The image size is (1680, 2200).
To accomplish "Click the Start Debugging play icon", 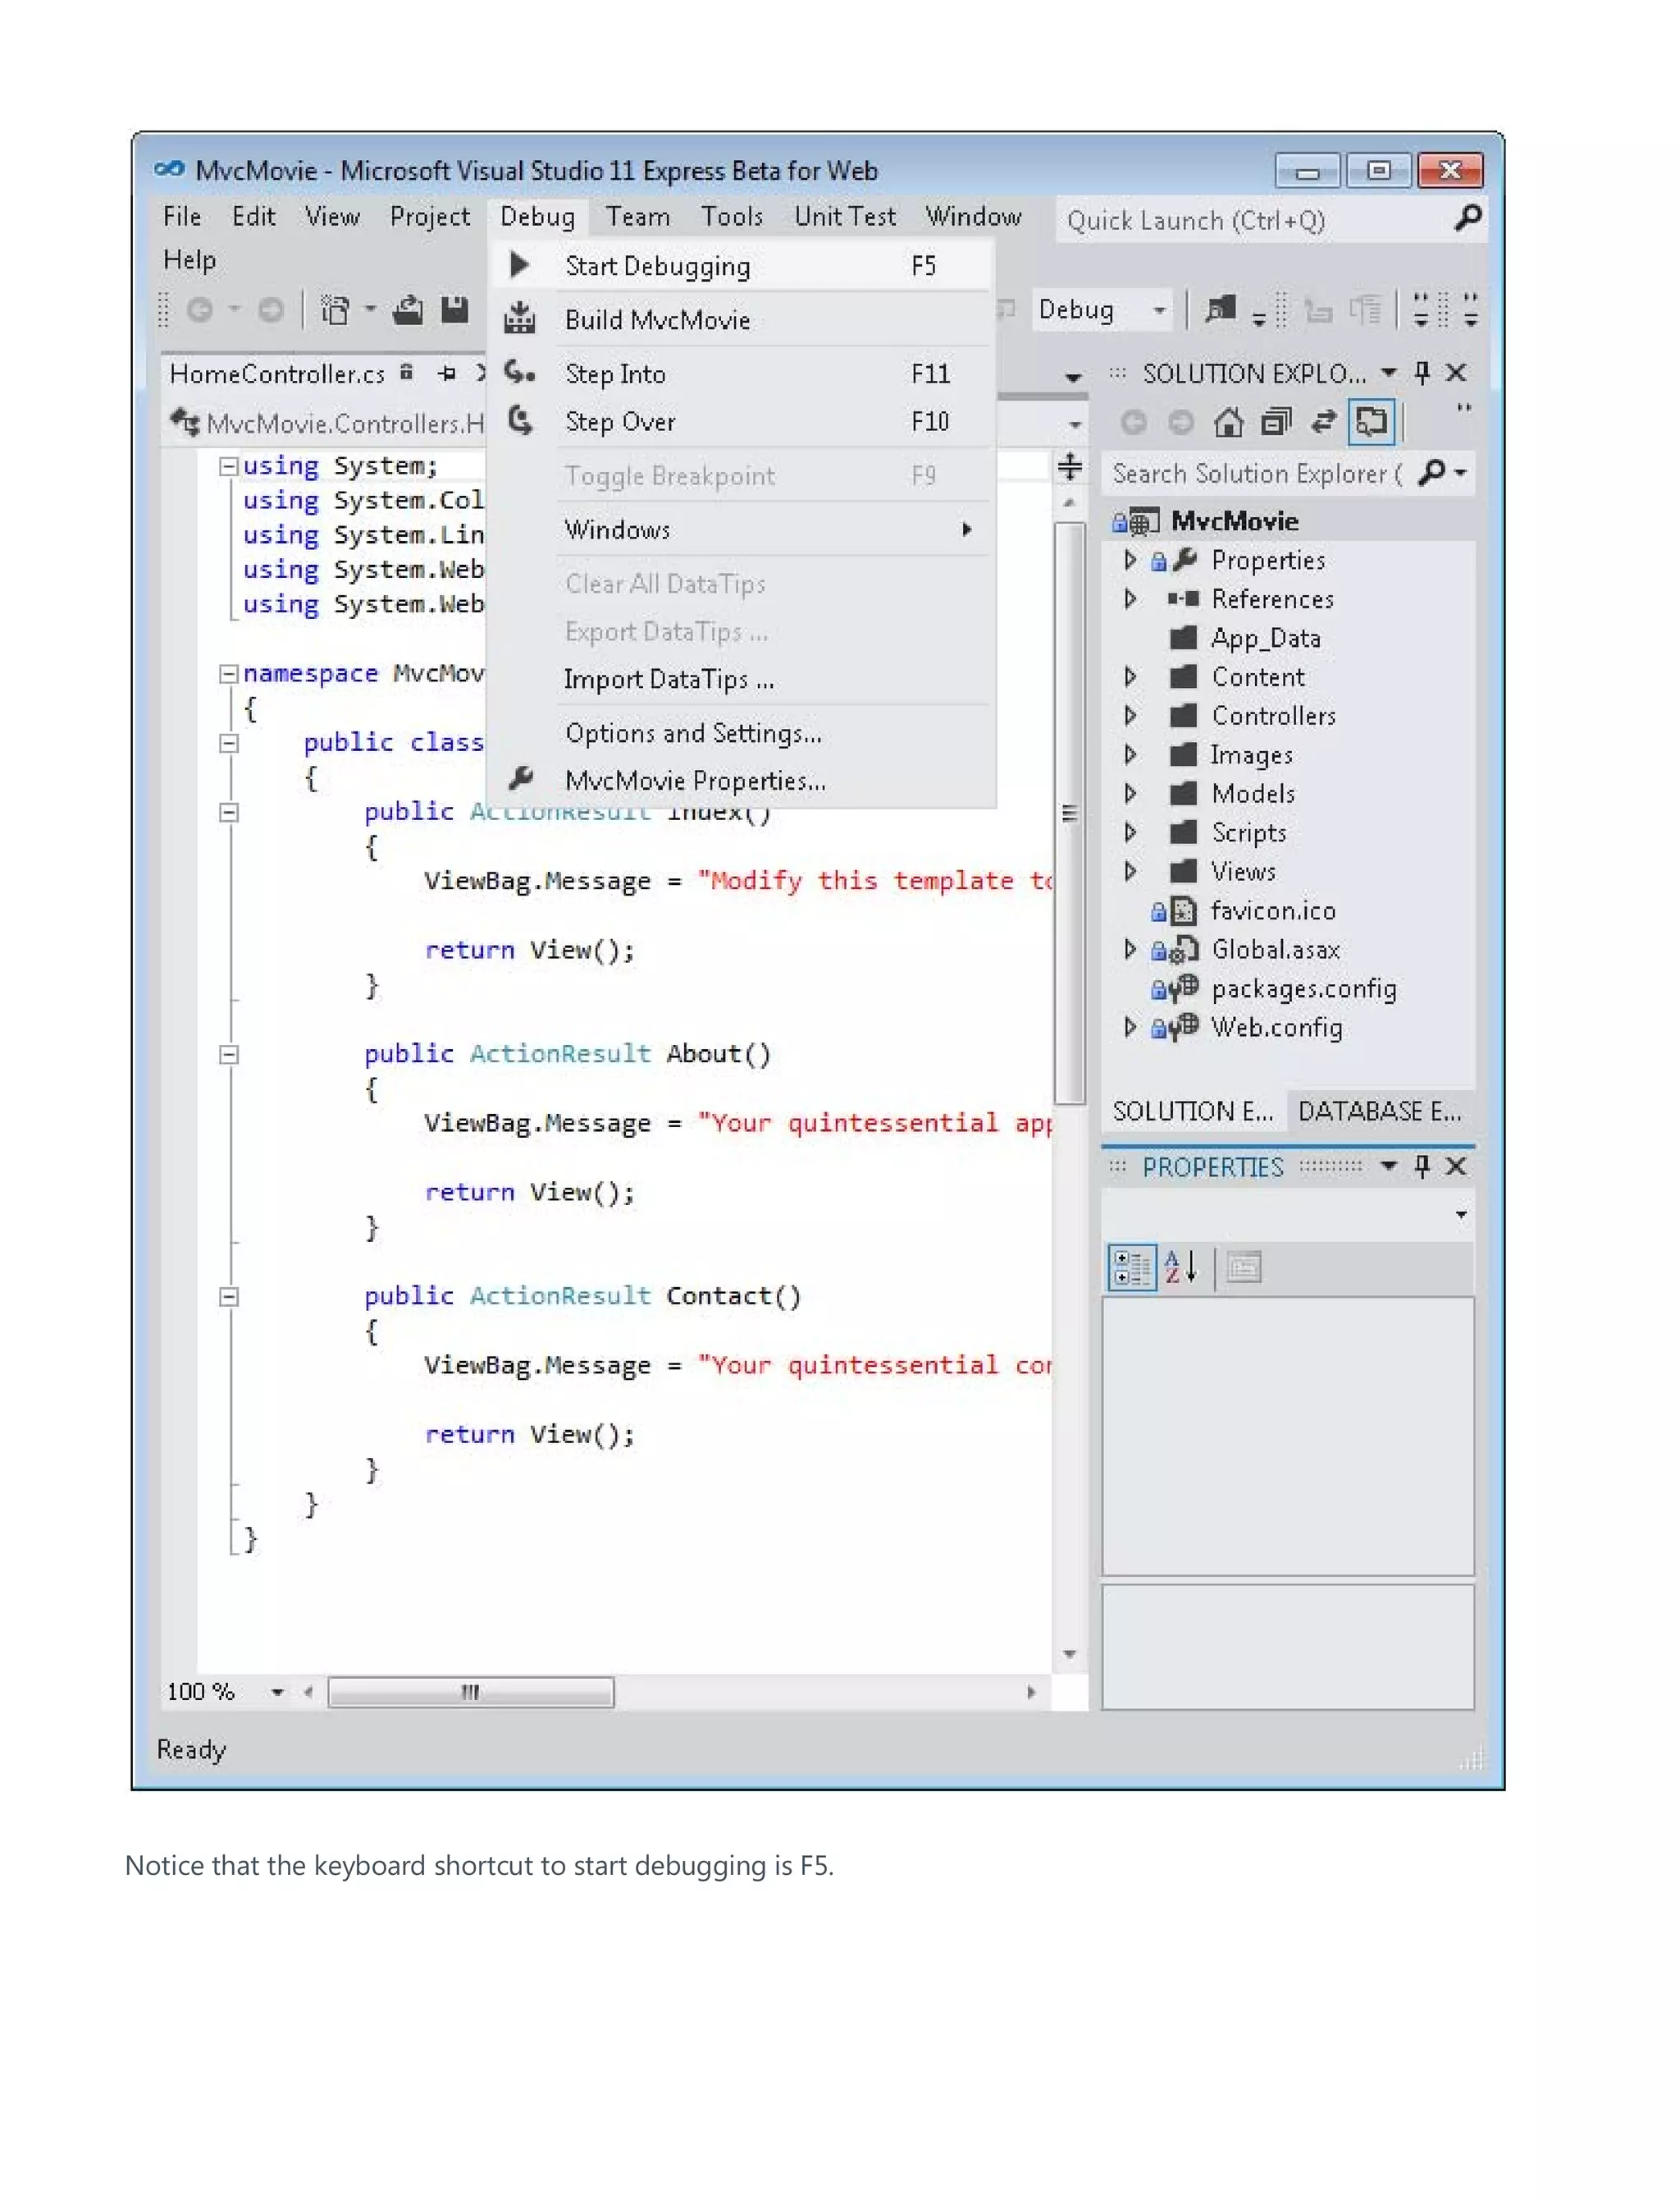I will point(518,265).
